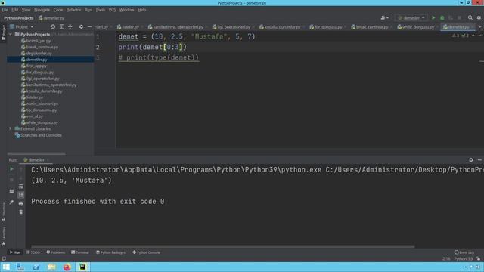Open Firefox from Windows taskbar
The image size is (484, 272).
[67, 267]
